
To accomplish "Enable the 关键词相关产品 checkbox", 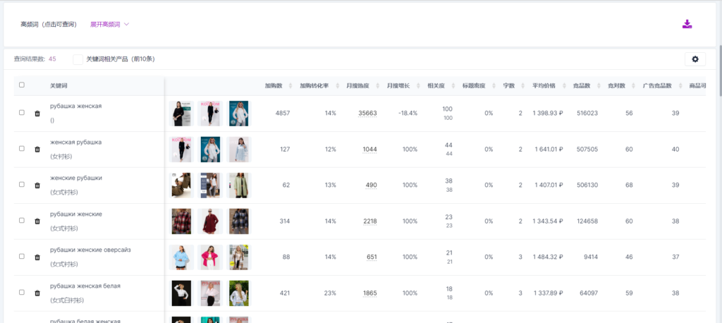I will (x=78, y=59).
